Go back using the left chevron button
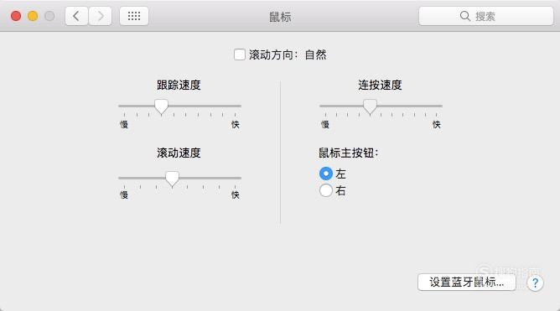This screenshot has height=311, width=560. pyautogui.click(x=76, y=16)
